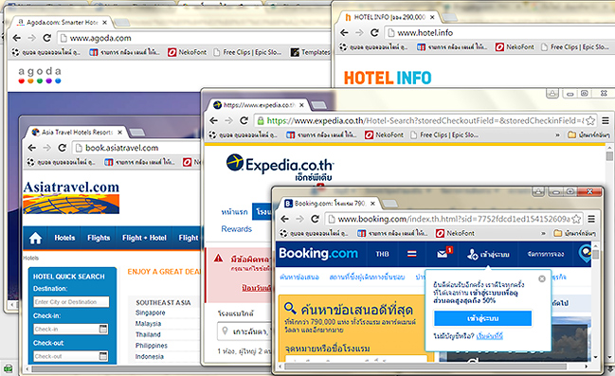Click the NekoFont bookmark in Booking window
This screenshot has width=615, height=376.
pyautogui.click(x=456, y=233)
